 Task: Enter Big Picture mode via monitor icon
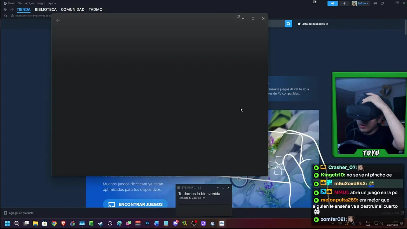[x=382, y=3]
